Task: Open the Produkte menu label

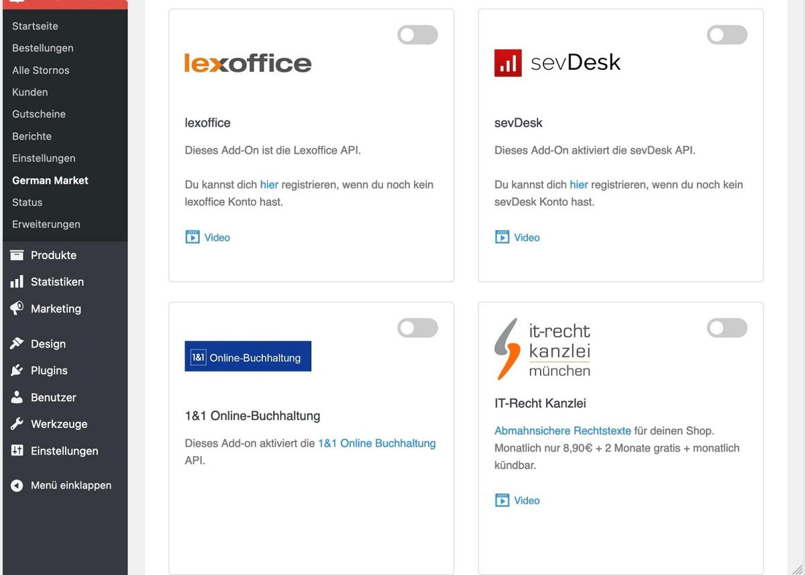Action: [54, 255]
